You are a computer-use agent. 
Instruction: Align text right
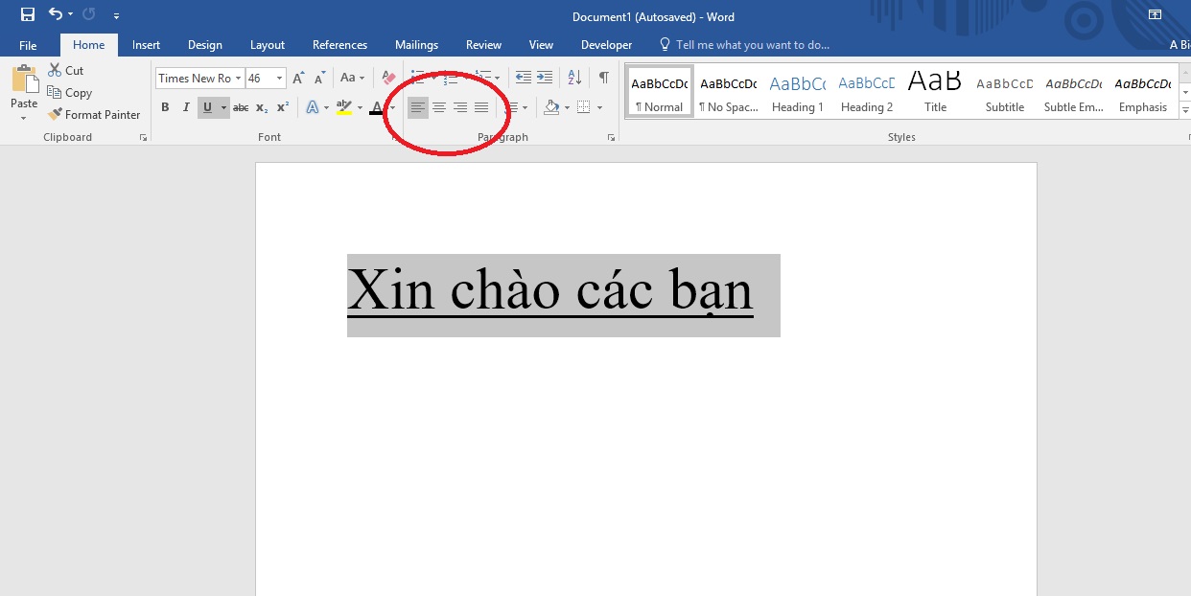pyautogui.click(x=460, y=107)
